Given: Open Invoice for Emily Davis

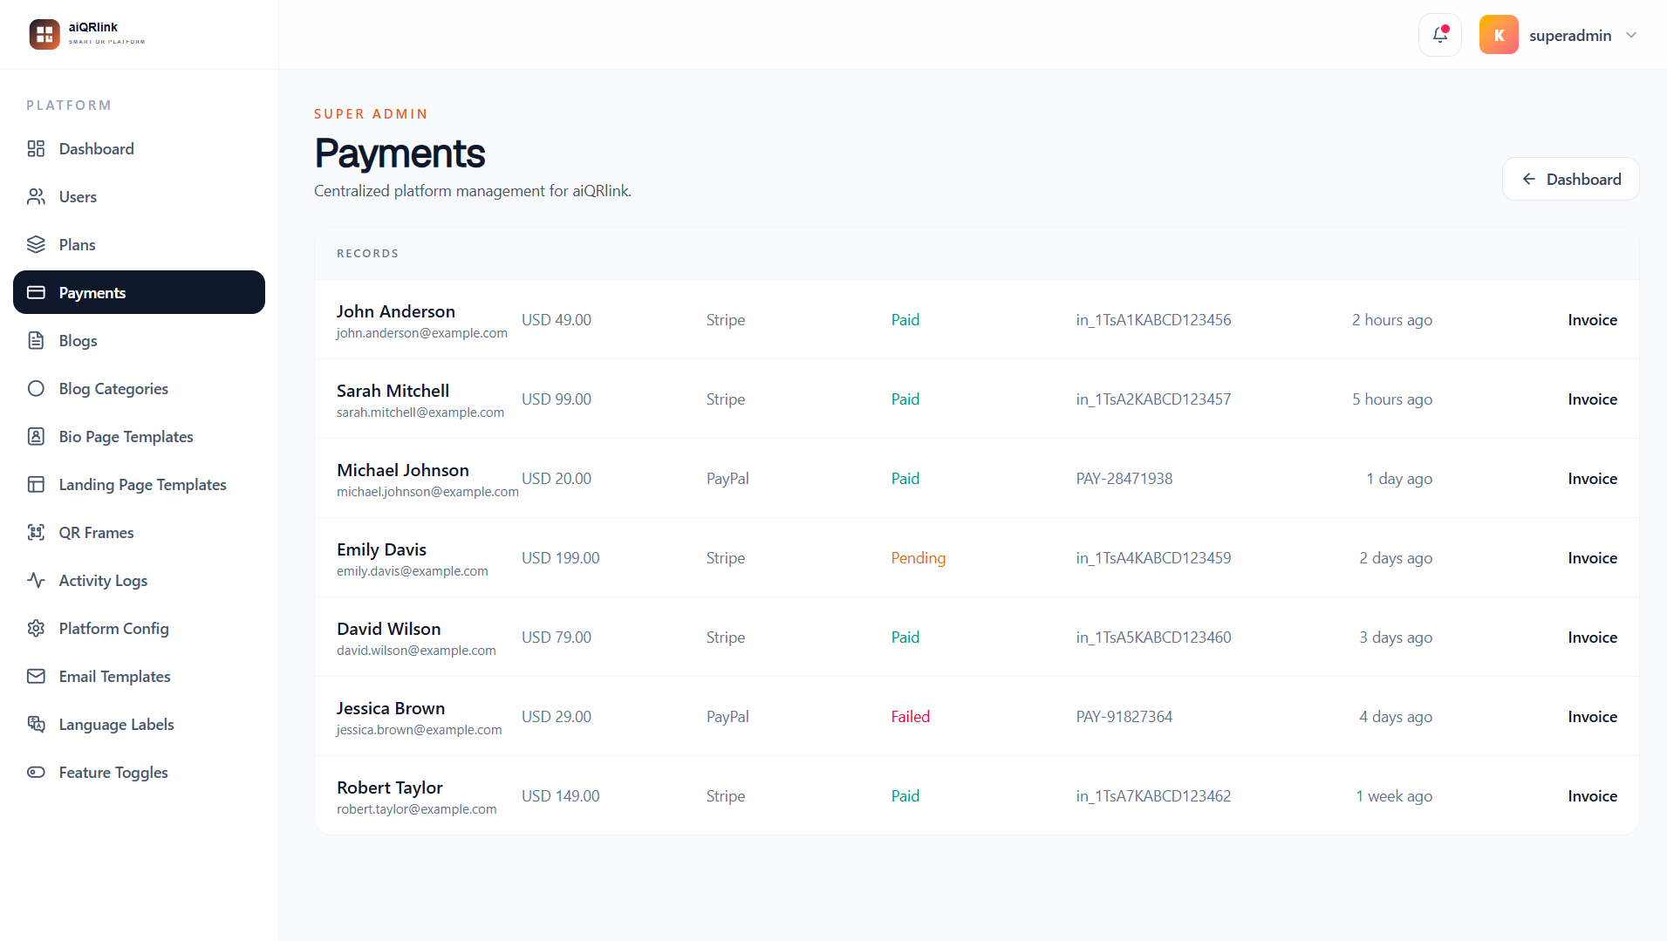Looking at the screenshot, I should (1592, 558).
